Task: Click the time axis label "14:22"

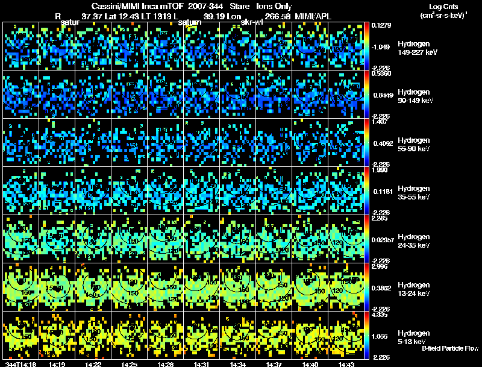Action: (x=93, y=364)
